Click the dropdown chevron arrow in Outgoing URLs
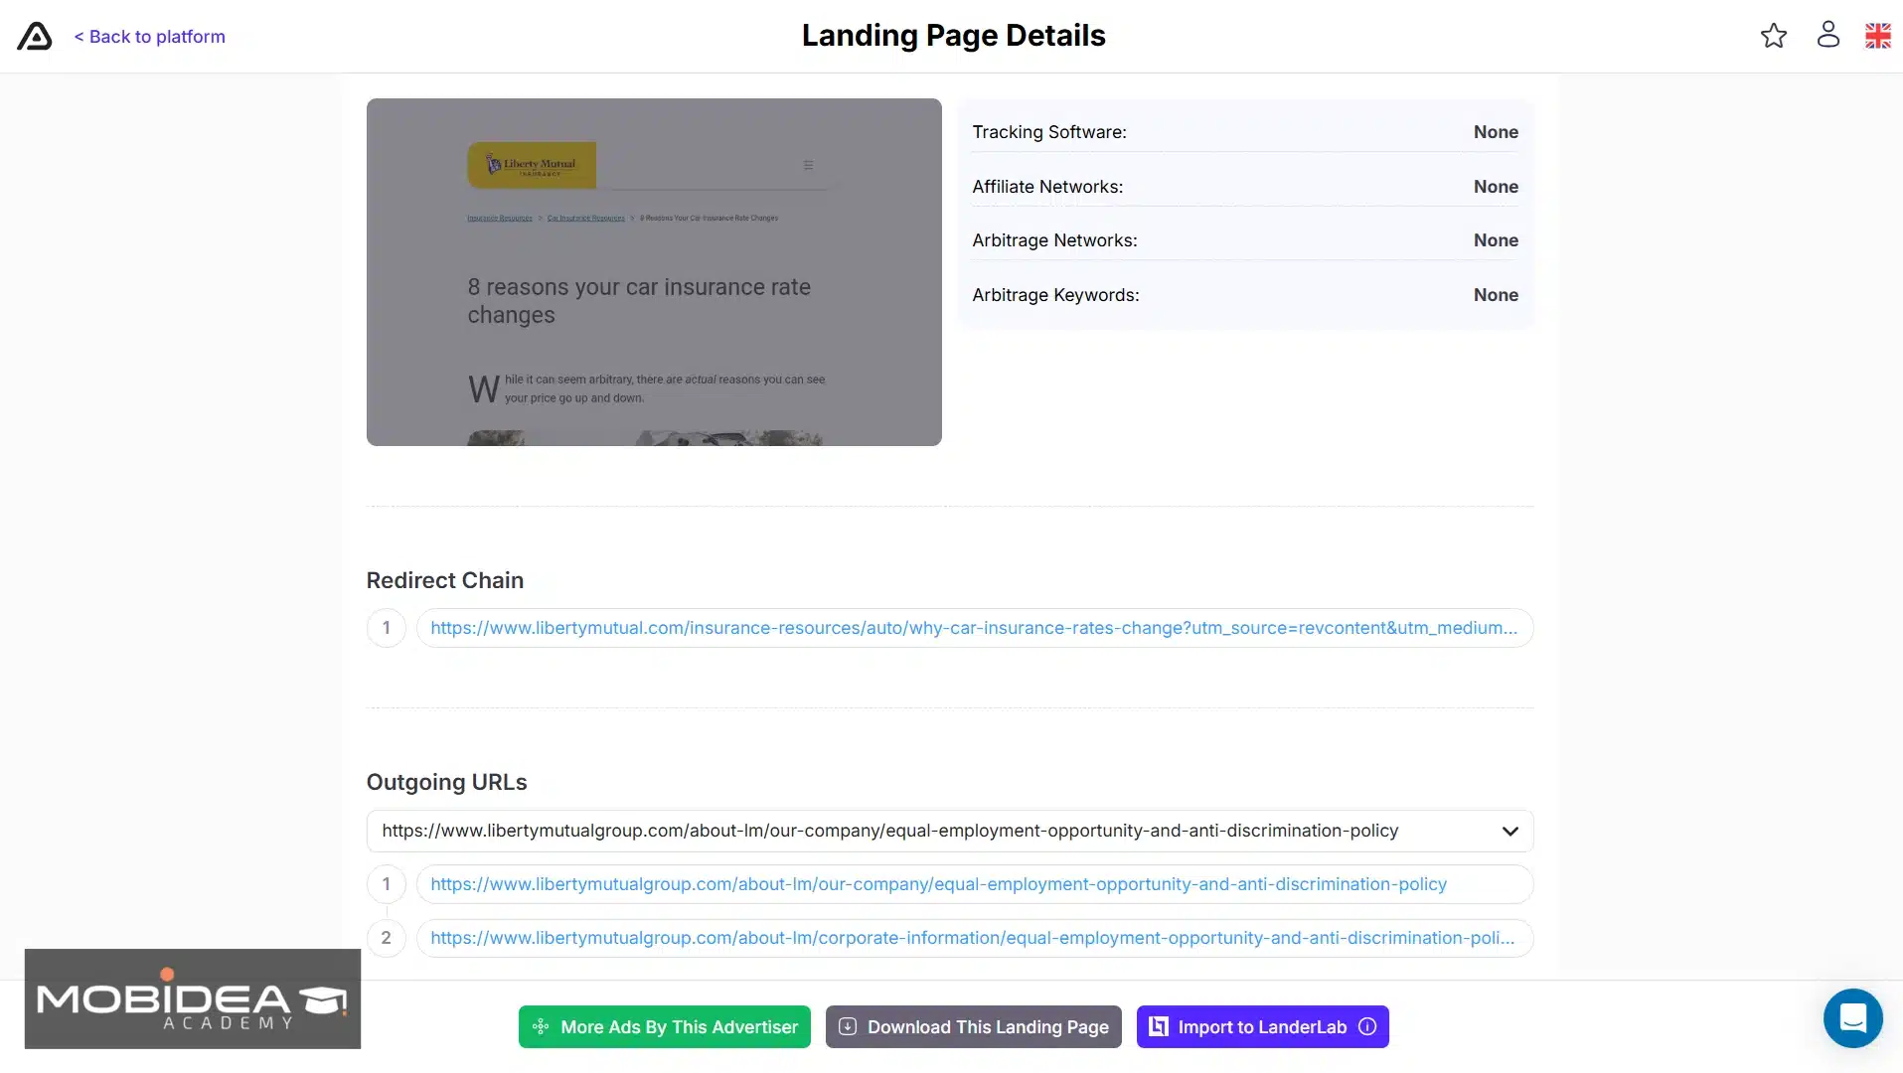The image size is (1903, 1073). pos(1510,832)
